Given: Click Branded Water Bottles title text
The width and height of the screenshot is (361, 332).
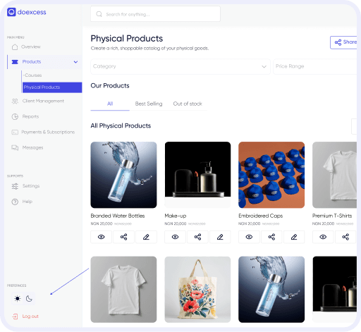Looking at the screenshot, I should pyautogui.click(x=118, y=216).
